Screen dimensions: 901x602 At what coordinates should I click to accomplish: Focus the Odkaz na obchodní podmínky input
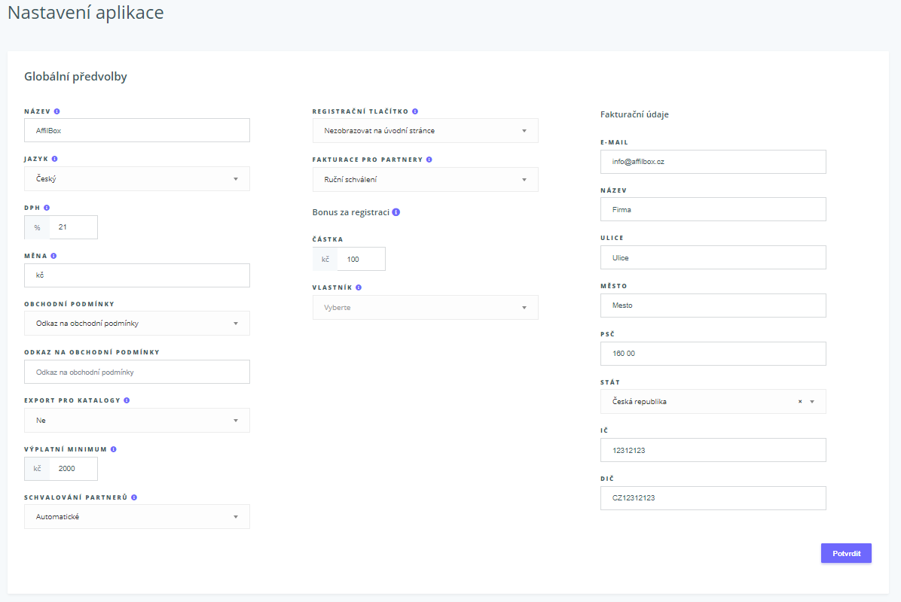pyautogui.click(x=137, y=372)
